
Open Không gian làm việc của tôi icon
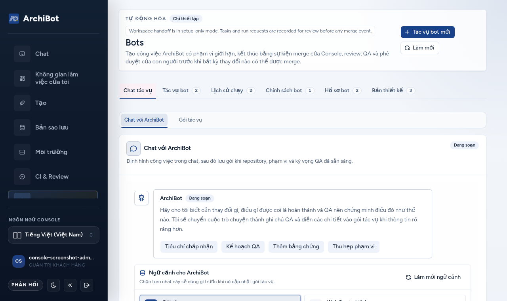[x=22, y=78]
